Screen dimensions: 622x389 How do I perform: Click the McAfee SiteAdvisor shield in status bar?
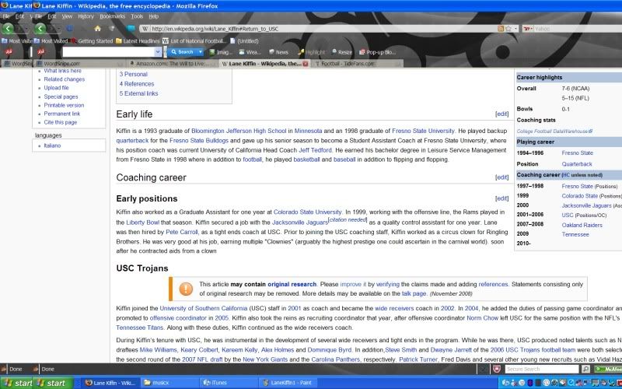497,369
